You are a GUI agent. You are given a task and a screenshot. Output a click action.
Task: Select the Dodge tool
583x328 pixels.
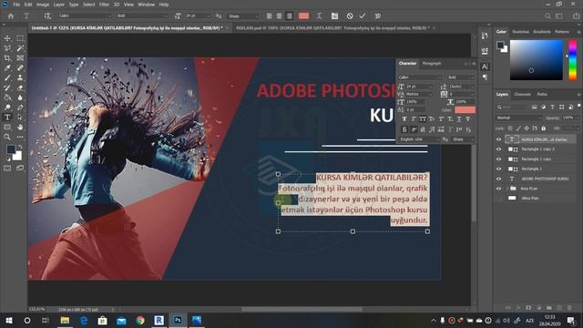coord(7,108)
